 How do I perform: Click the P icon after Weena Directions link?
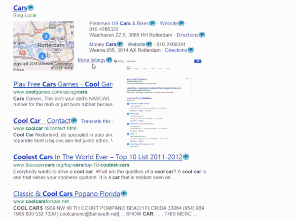point(190,50)
